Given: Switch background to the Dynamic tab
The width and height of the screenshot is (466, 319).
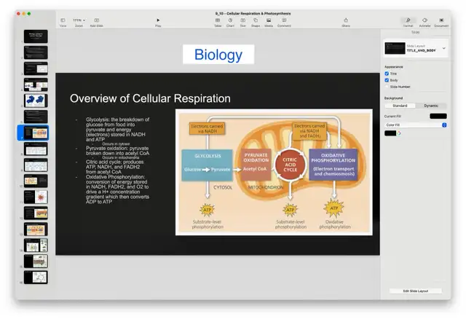Looking at the screenshot, I should coord(431,106).
